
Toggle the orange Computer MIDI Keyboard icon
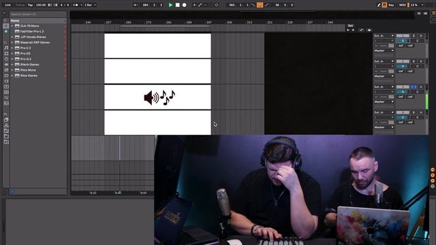384,5
